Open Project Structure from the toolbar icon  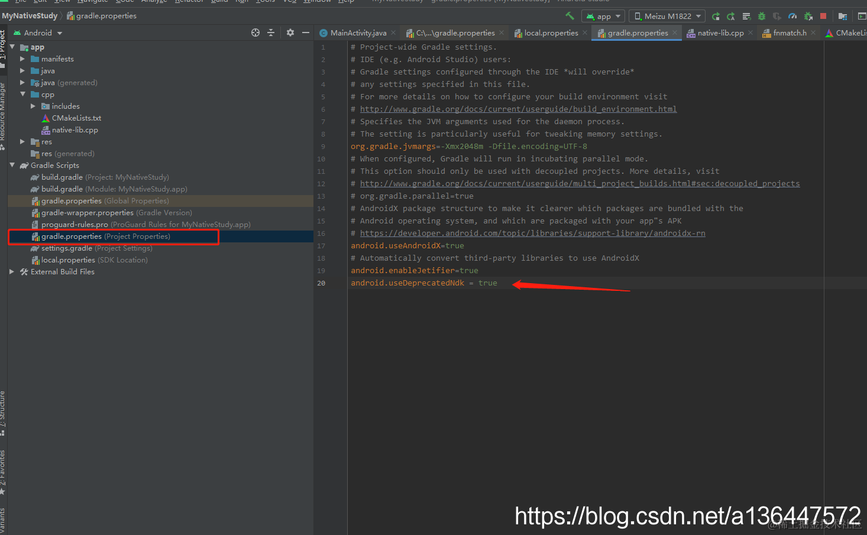(843, 16)
